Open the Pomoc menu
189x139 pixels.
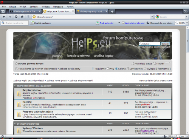[x=70, y=6]
